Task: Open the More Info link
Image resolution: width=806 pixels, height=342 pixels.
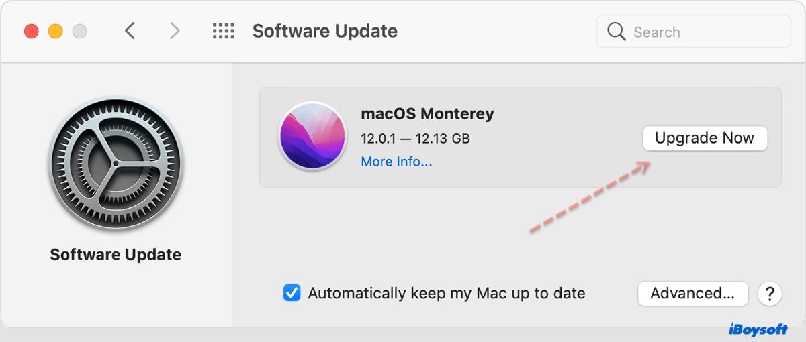Action: point(396,162)
